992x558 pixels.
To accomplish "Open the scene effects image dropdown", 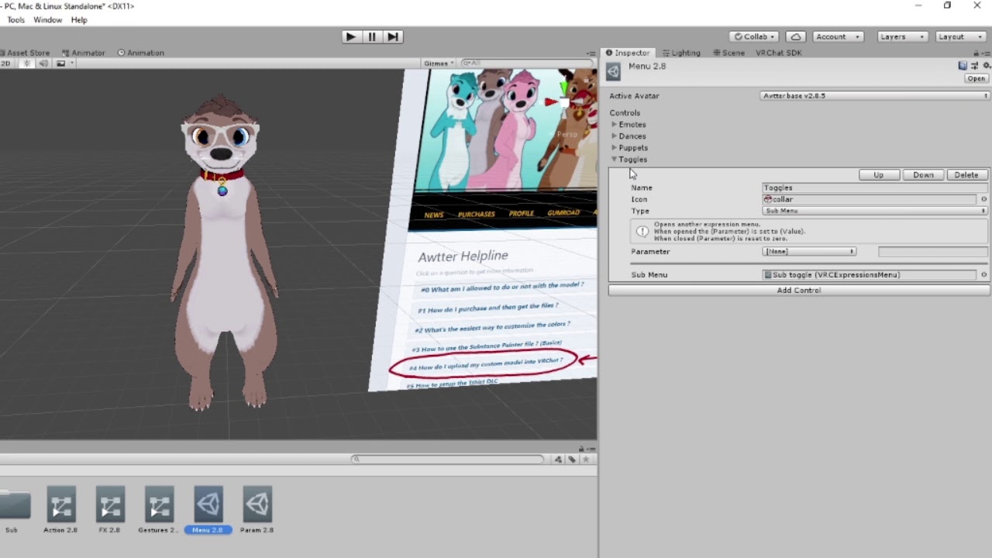I will pyautogui.click(x=64, y=64).
